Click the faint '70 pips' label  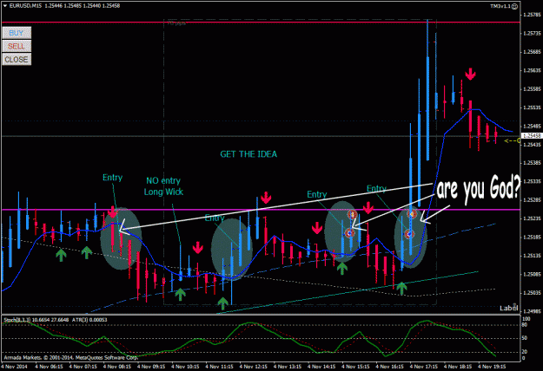[176, 23]
